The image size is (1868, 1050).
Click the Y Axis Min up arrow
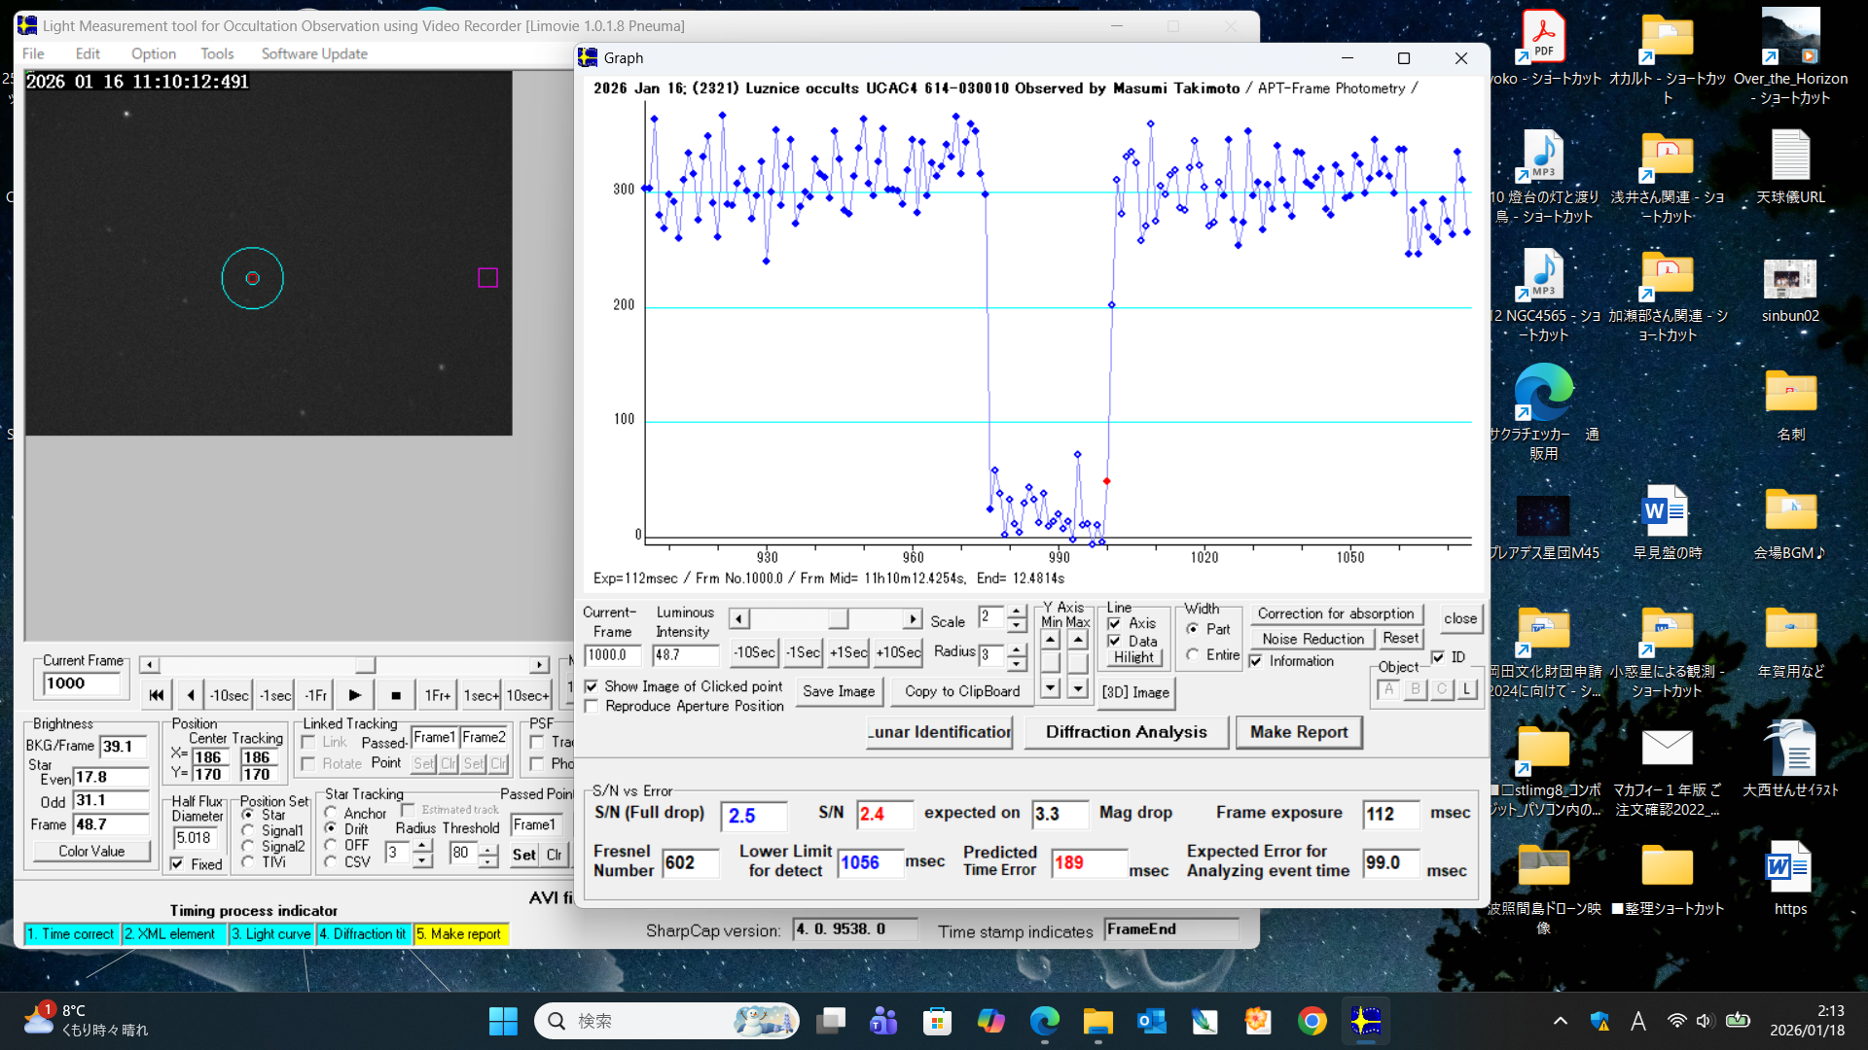pyautogui.click(x=1051, y=640)
